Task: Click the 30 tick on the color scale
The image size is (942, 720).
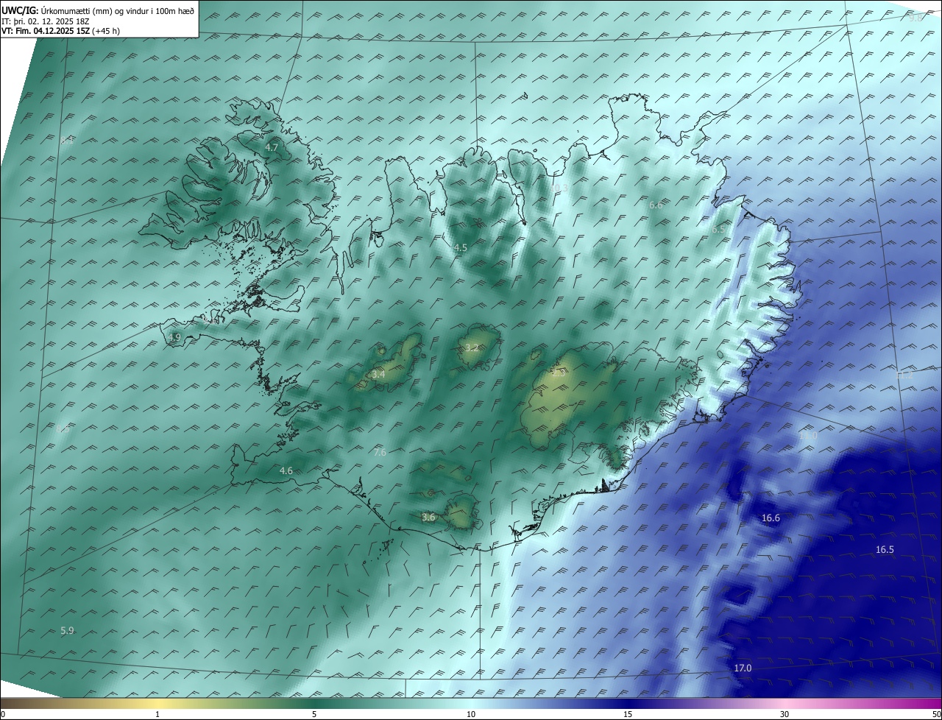Action: [x=785, y=714]
